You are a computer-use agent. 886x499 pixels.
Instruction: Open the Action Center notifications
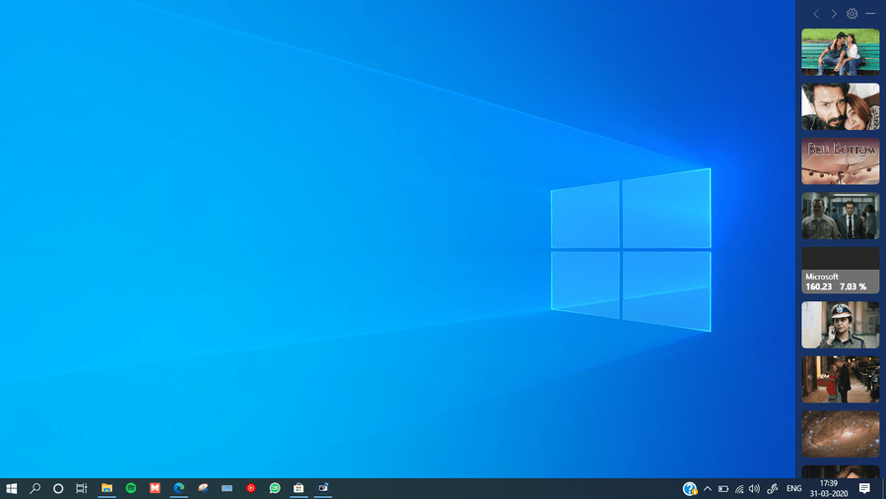tap(864, 488)
